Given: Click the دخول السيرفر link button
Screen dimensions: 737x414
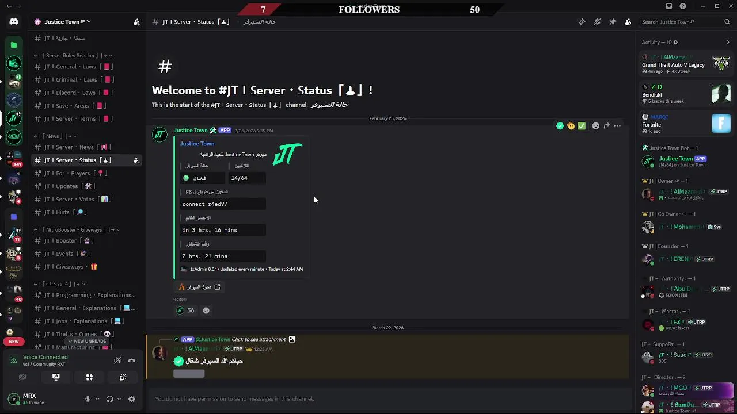Looking at the screenshot, I should click(199, 287).
